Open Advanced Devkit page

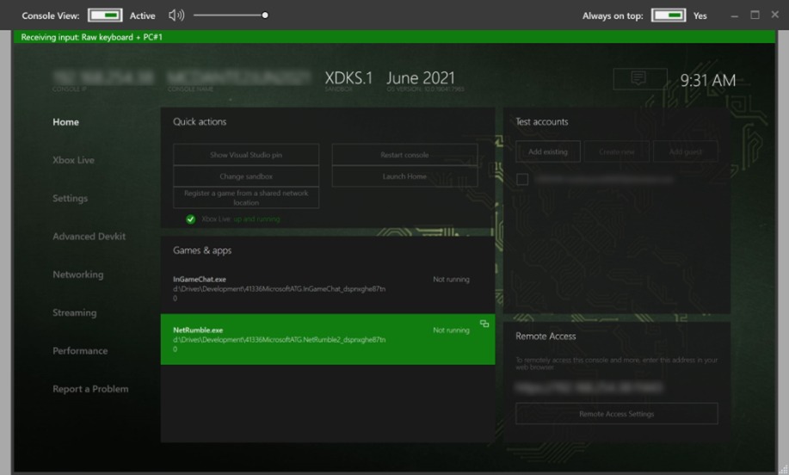tap(89, 237)
